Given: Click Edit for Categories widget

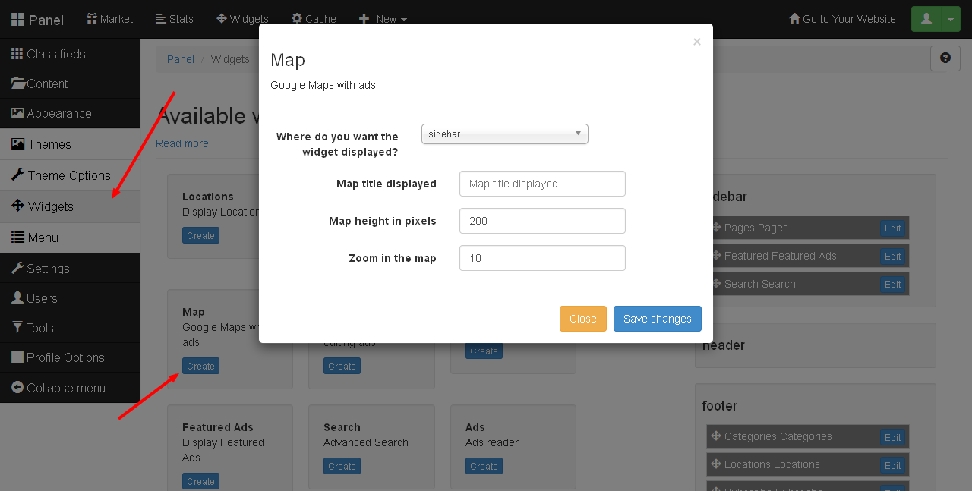Looking at the screenshot, I should (893, 436).
